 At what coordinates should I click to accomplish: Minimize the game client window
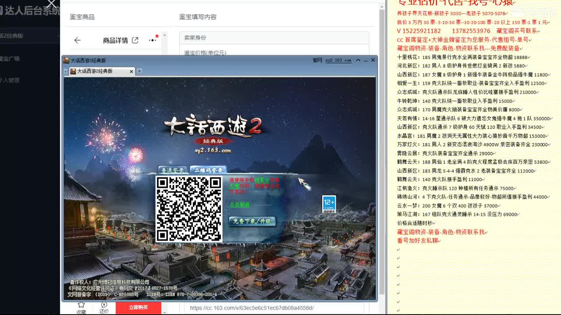click(x=366, y=60)
